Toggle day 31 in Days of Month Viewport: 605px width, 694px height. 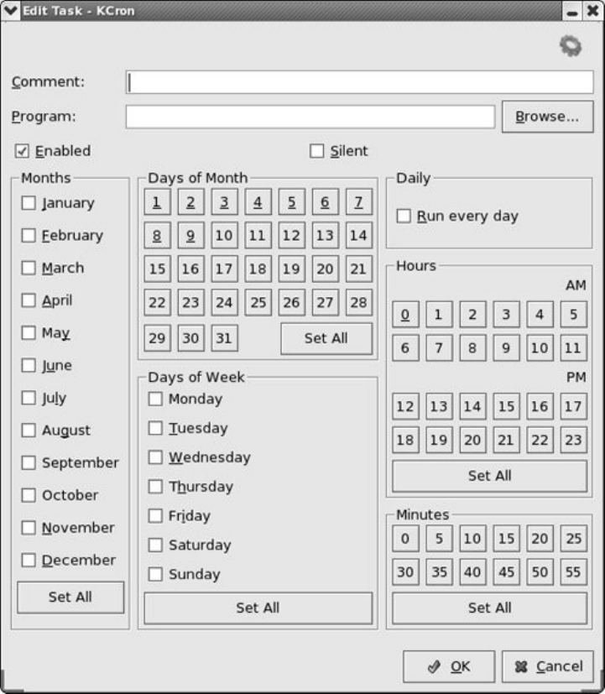[224, 338]
